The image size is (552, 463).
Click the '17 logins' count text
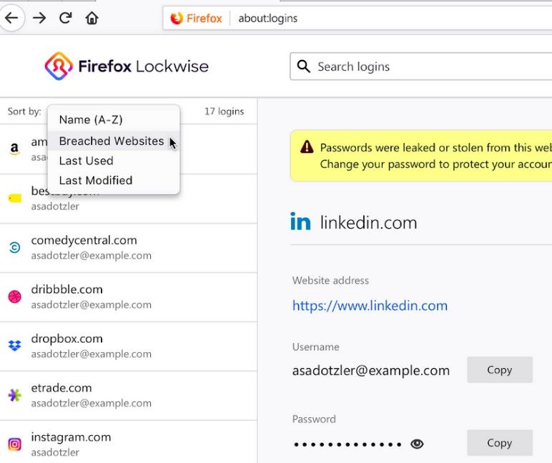225,111
